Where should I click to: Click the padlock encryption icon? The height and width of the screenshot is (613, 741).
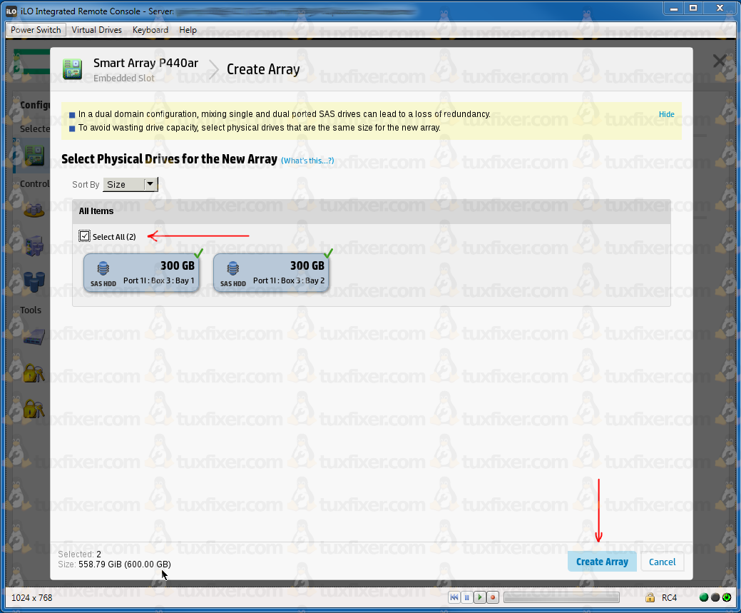pos(650,597)
